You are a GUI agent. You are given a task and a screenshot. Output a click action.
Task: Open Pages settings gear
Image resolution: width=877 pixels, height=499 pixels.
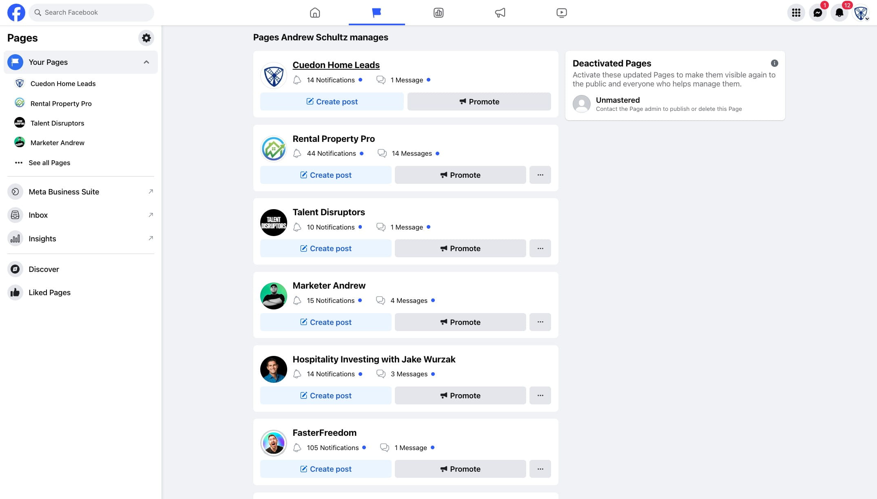[146, 38]
